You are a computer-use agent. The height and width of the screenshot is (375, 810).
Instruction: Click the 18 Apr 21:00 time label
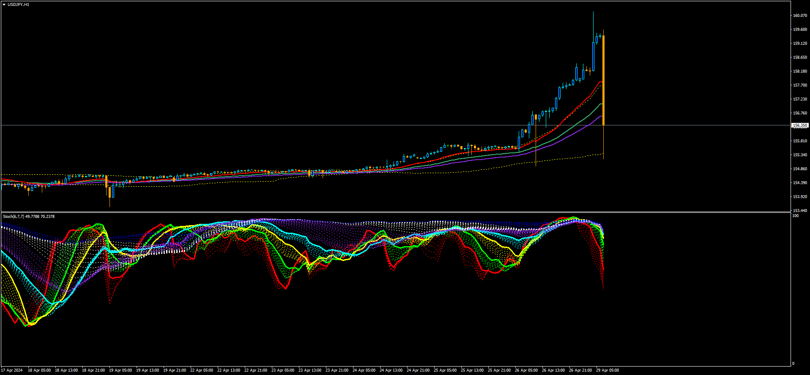(93, 370)
